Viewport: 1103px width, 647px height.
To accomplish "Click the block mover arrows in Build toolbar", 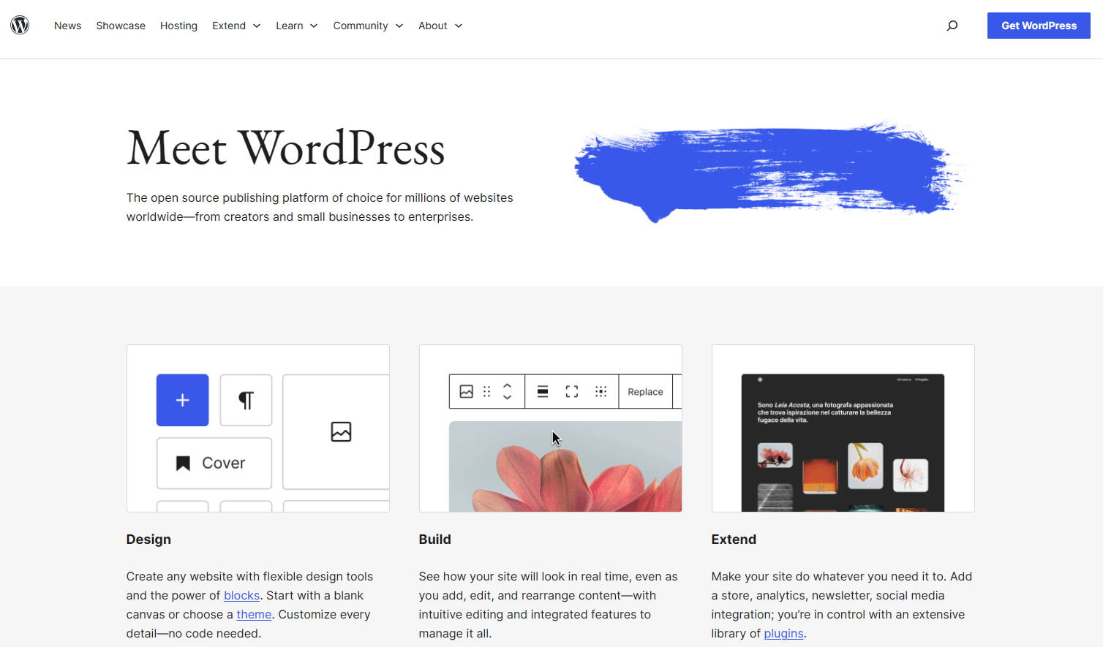I will 507,391.
